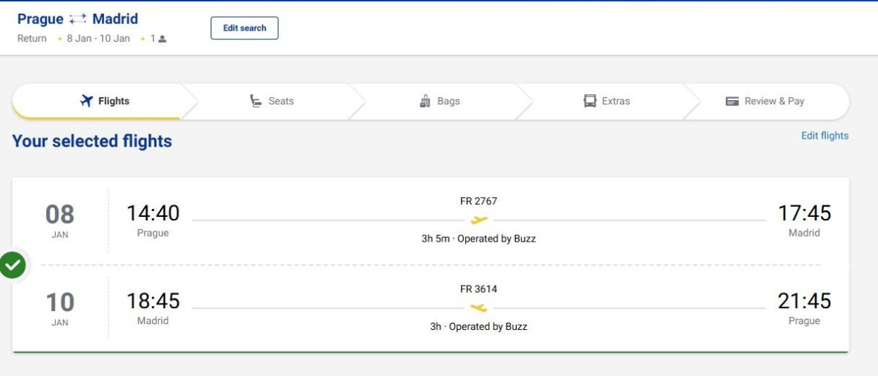Screen dimensions: 878x376
Task: Click the yellow plane icon under FR 3614
Action: pyautogui.click(x=479, y=308)
